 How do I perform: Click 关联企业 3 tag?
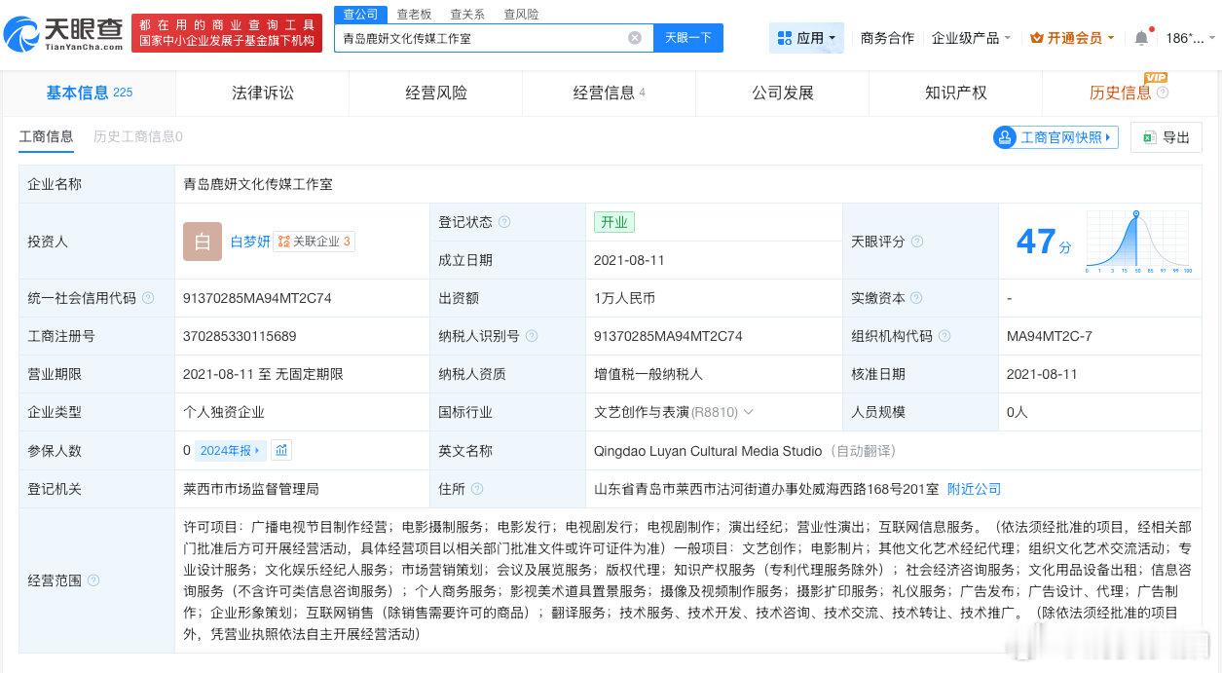click(x=315, y=242)
